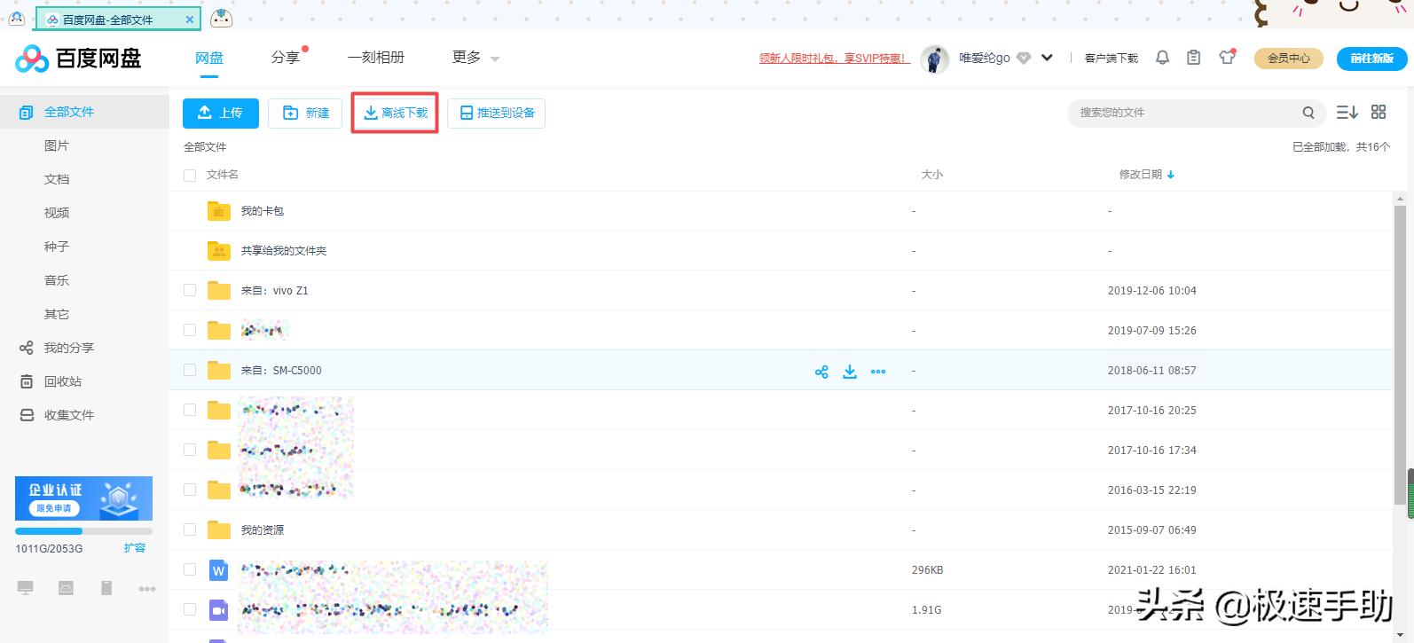This screenshot has width=1414, height=643.
Task: Open more options on SM-C5000 row
Action: click(878, 372)
